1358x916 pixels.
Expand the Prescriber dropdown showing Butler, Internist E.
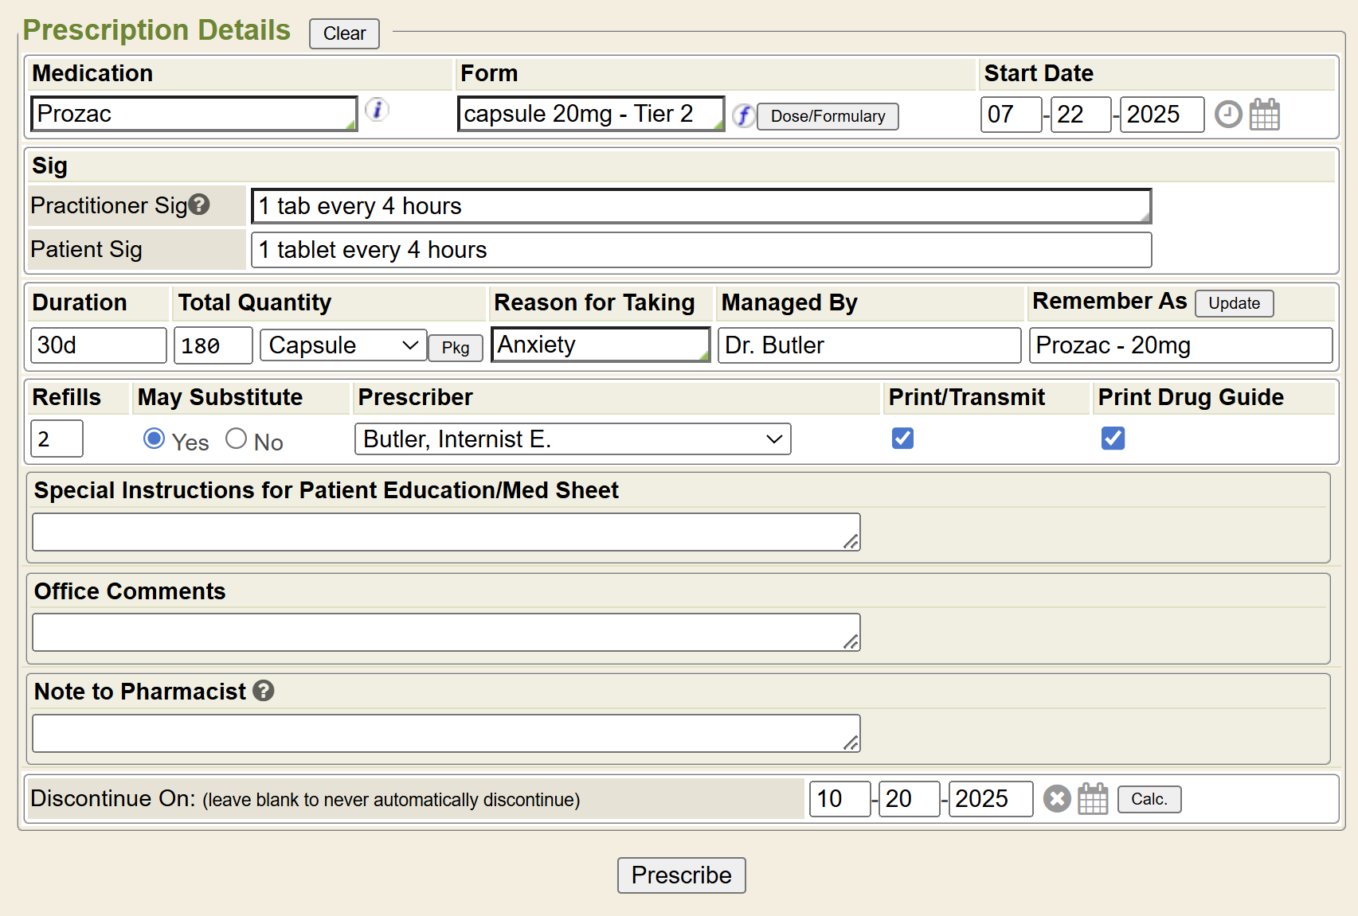coord(572,439)
